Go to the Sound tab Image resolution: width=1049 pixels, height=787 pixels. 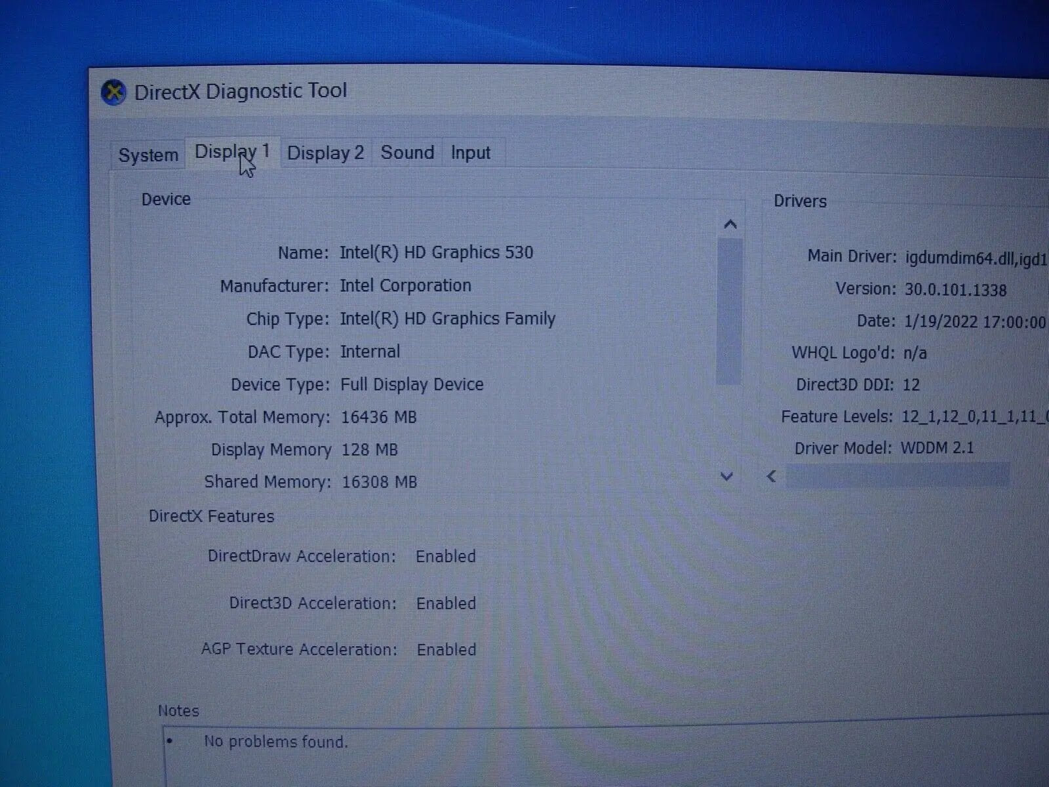tap(407, 152)
